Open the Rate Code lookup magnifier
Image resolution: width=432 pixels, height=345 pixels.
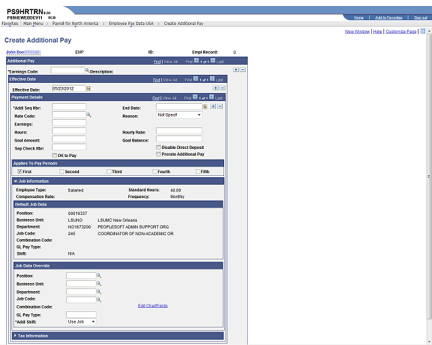[88, 115]
